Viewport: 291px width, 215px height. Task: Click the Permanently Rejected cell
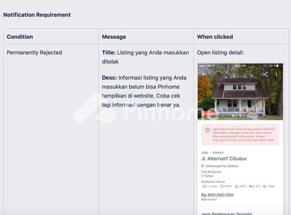click(x=34, y=52)
